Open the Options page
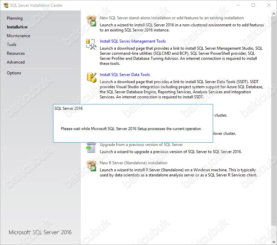Screen dimensions: 277x245 pos(14,73)
